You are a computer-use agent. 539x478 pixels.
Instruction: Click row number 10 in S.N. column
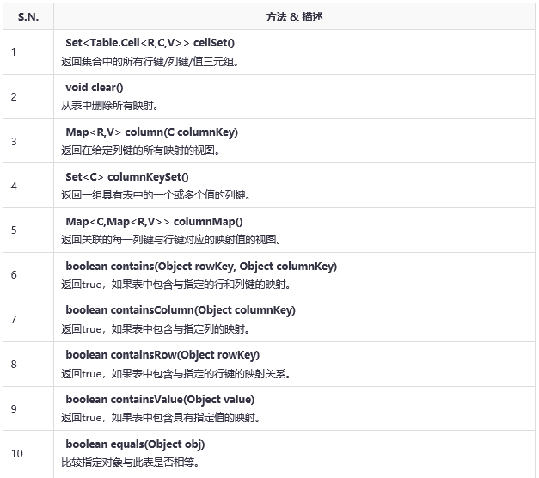click(17, 453)
